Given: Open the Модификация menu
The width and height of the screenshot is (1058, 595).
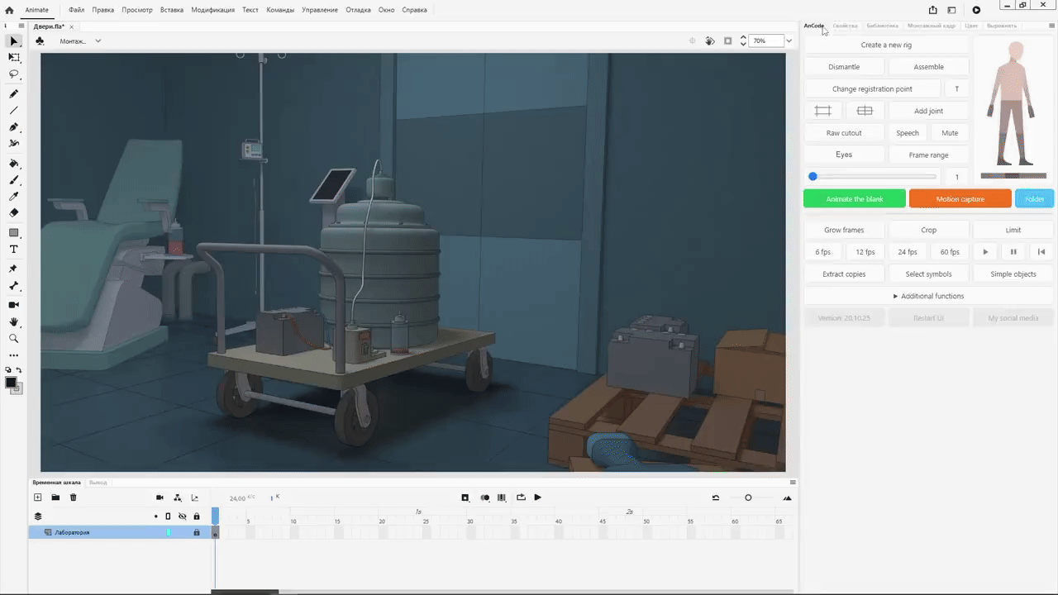Looking at the screenshot, I should tap(212, 10).
